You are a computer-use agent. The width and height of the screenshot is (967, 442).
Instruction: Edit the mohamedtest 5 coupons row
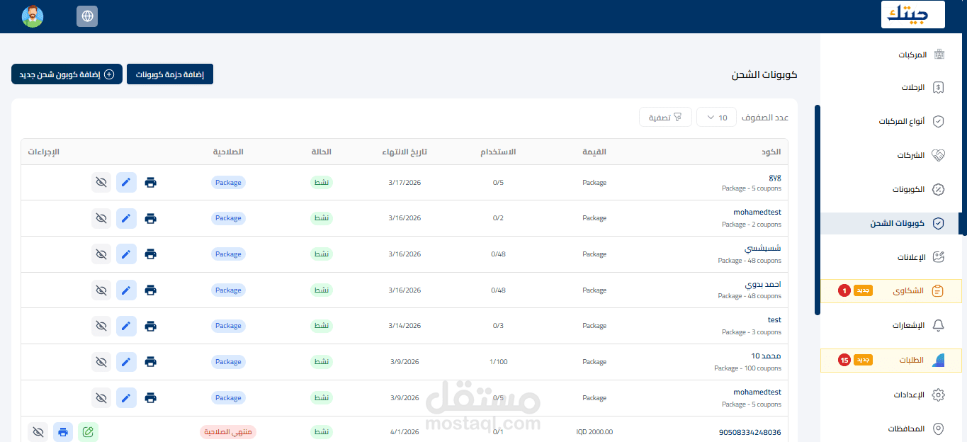pos(126,398)
